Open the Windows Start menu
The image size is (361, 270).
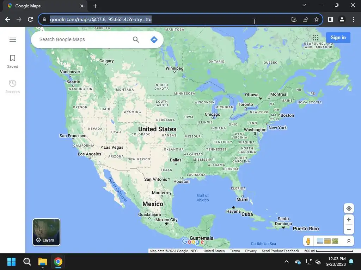pyautogui.click(x=11, y=262)
